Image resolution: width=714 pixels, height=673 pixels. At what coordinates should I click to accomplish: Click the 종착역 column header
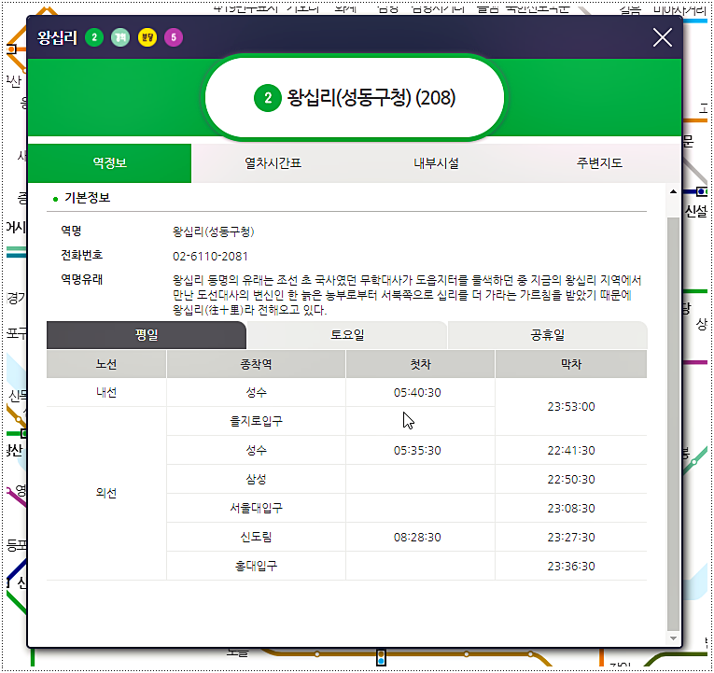(256, 364)
